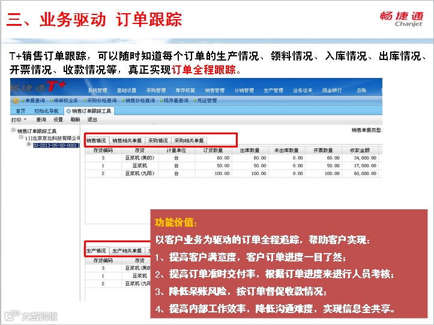Click the 未出库数量 column header
The image size is (434, 325).
[286, 151]
